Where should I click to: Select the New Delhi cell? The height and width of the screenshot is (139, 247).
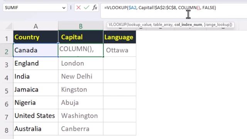pos(81,76)
